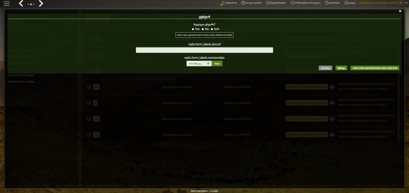Screen dimensions: 409x193
Task: Click the green save button
Action: 342,68
